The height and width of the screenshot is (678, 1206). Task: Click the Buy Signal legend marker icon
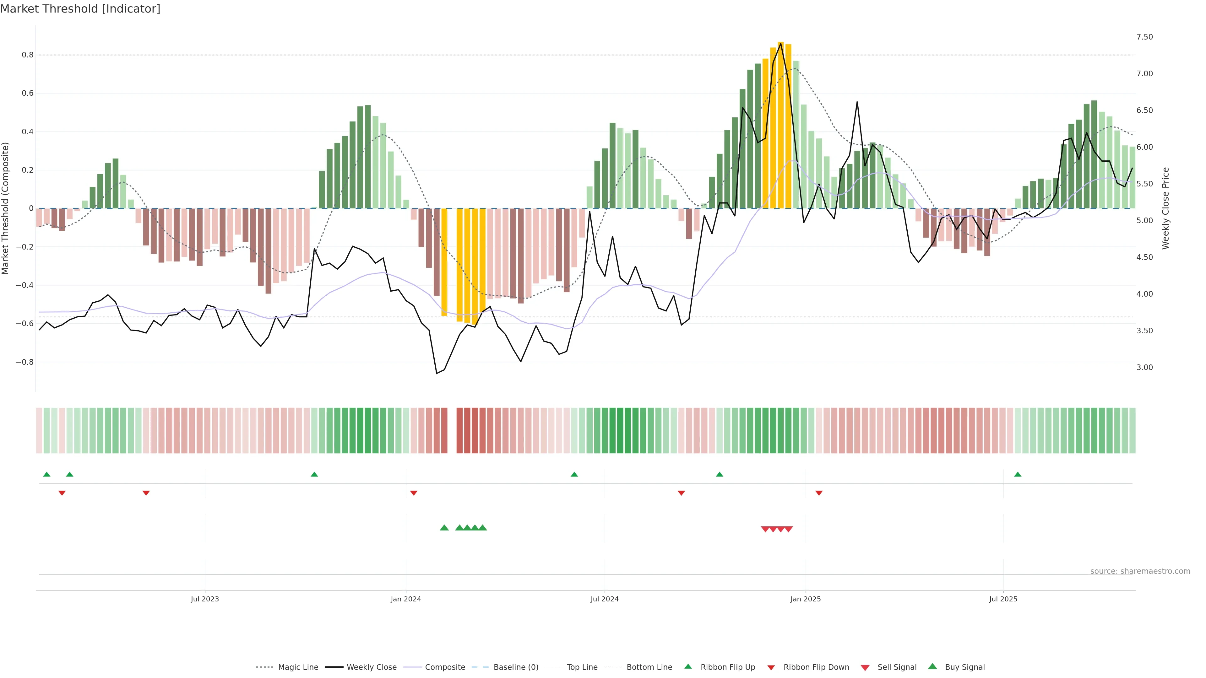point(932,666)
